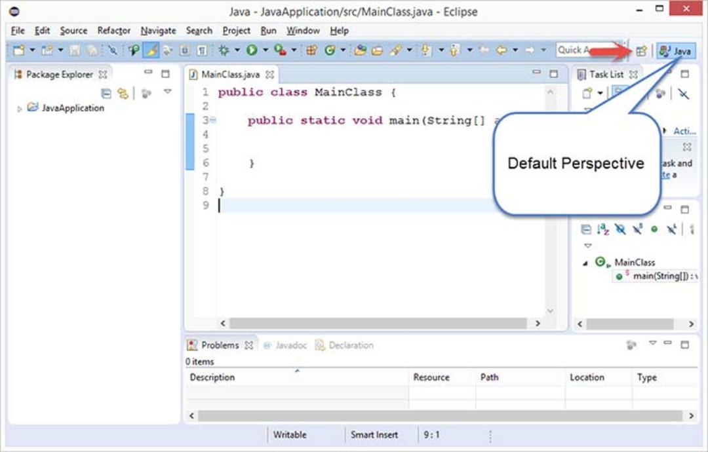Click the Sort alphabetically icon in Outline
The image size is (708, 452).
pos(603,229)
